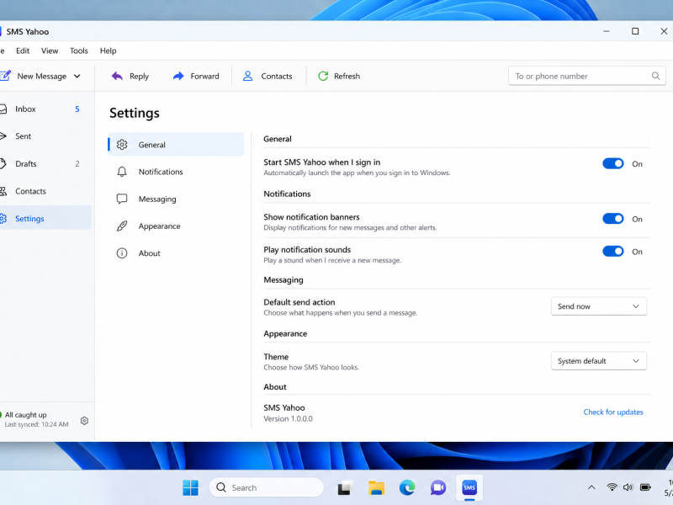Click the To or phone number field
The height and width of the screenshot is (505, 673).
(x=586, y=76)
